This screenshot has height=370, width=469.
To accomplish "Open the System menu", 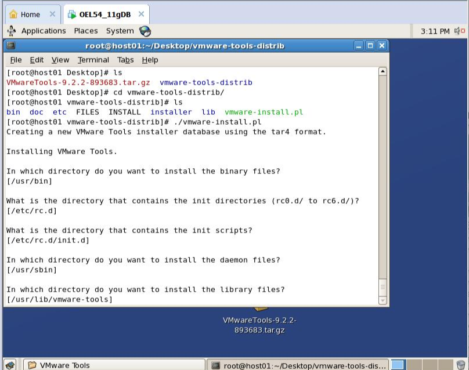I will tap(120, 31).
